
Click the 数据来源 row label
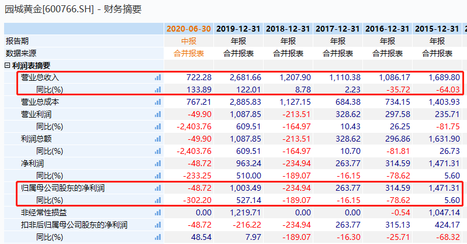(21, 53)
